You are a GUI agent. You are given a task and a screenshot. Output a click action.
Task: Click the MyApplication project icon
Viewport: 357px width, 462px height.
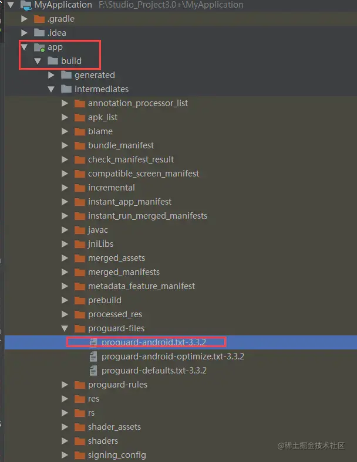coord(26,5)
